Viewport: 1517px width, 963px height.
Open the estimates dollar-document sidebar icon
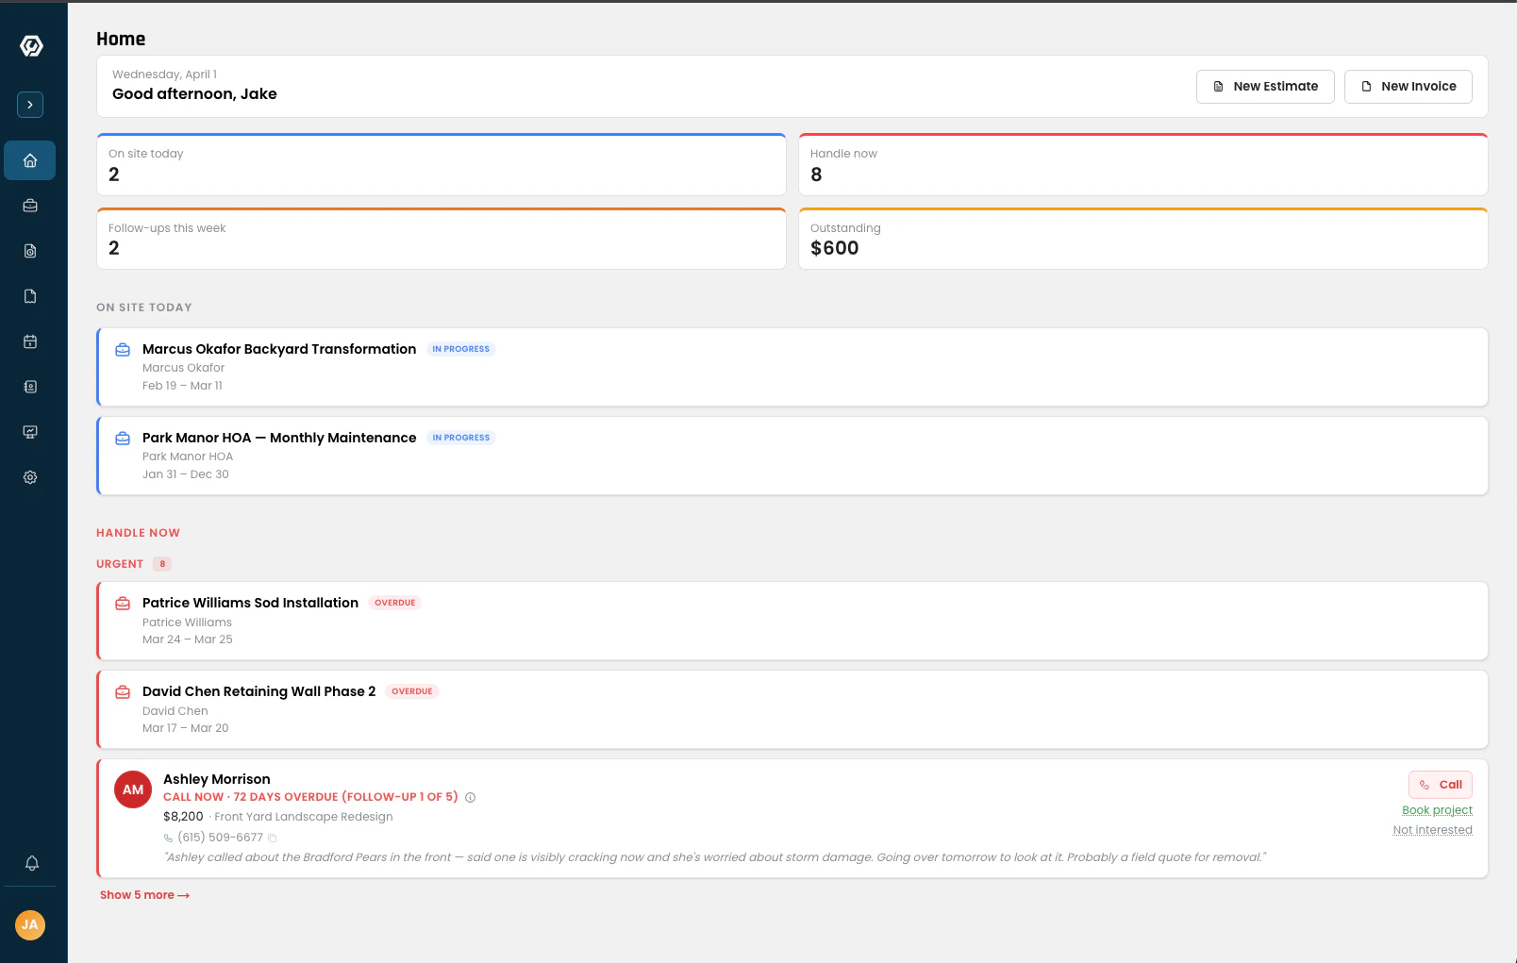pos(30,251)
